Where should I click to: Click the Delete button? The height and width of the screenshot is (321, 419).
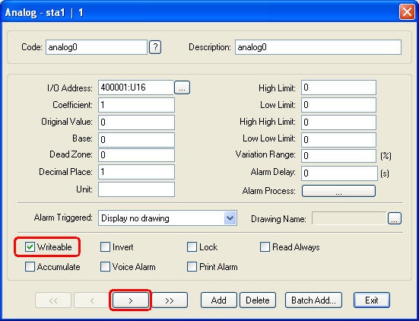(258, 300)
